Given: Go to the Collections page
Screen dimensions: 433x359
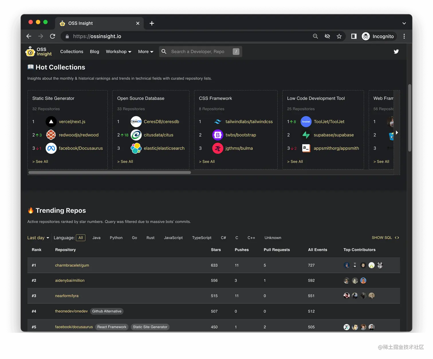Looking at the screenshot, I should pos(72,52).
